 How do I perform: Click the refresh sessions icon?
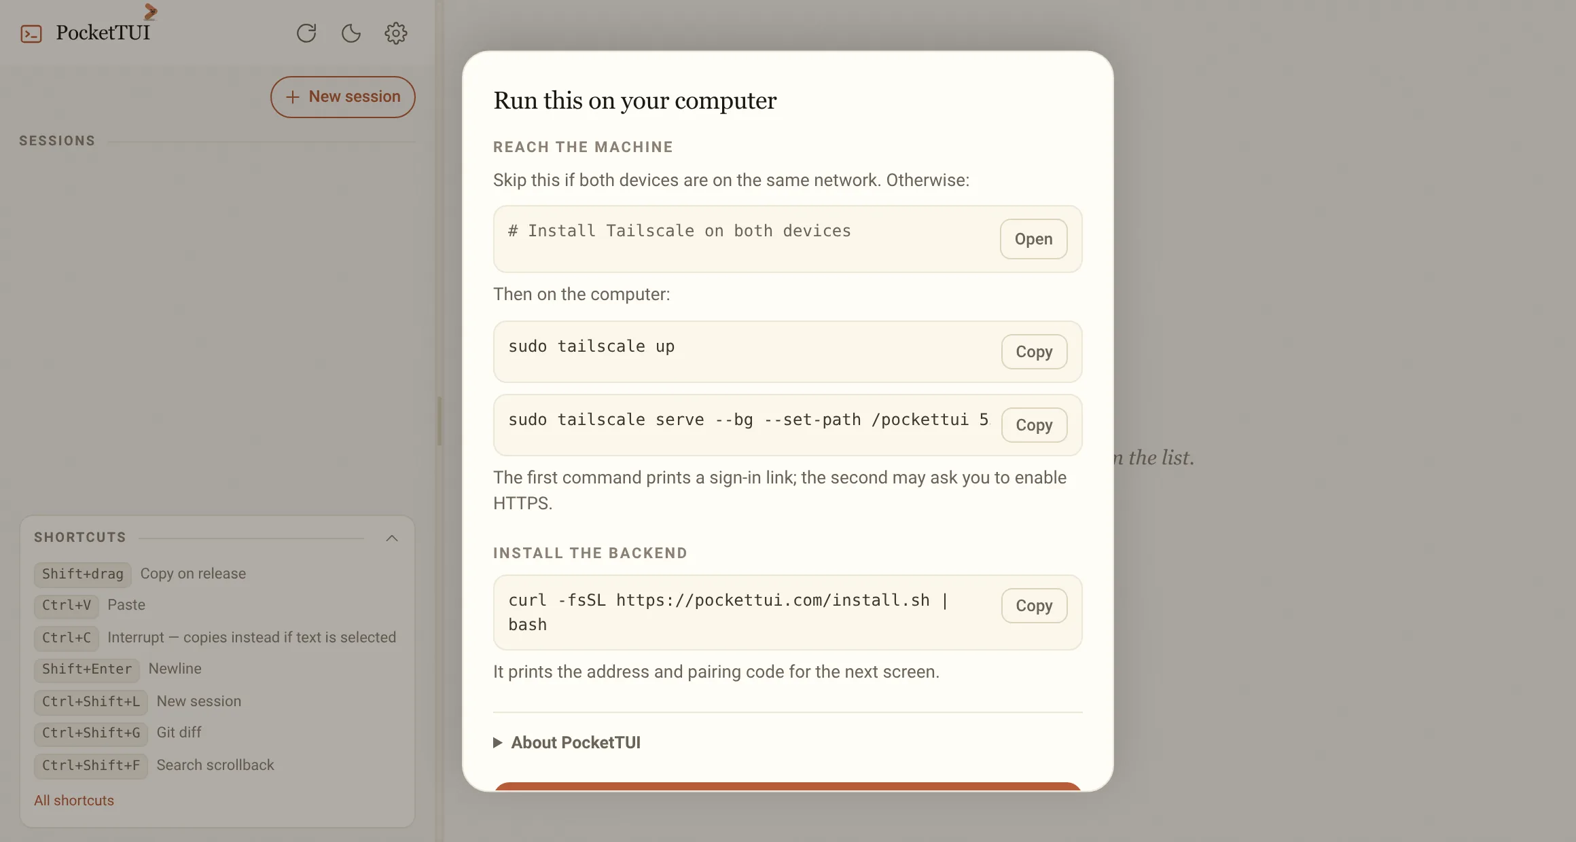[306, 33]
